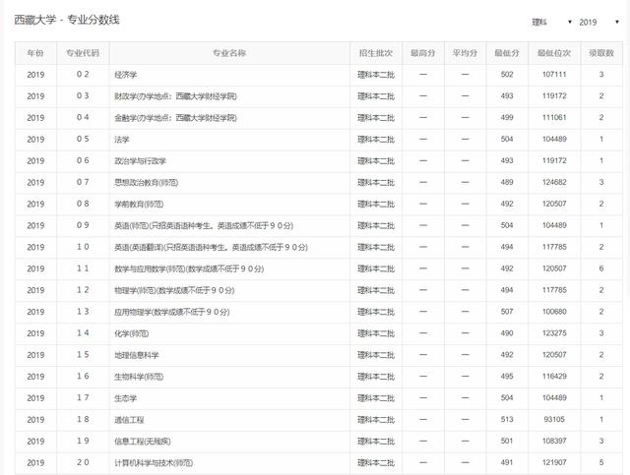
Task: Click the 招生批次 column header
Action: [x=376, y=53]
